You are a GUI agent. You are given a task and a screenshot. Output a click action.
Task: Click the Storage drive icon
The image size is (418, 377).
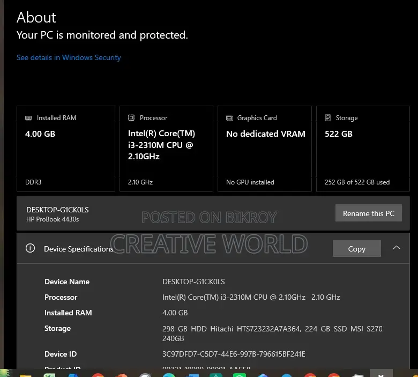pos(328,117)
